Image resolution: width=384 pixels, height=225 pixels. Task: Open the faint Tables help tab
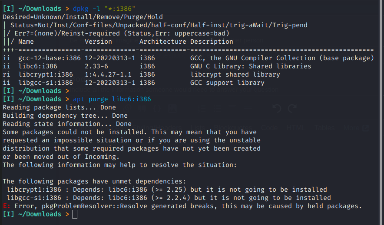pos(324,128)
